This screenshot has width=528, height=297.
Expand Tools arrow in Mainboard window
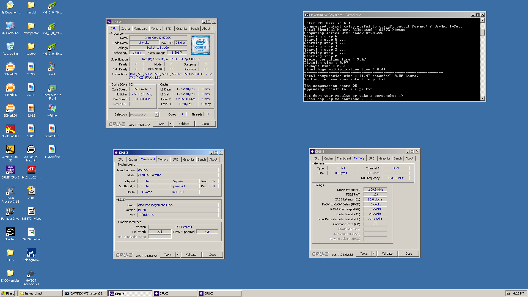click(178, 255)
